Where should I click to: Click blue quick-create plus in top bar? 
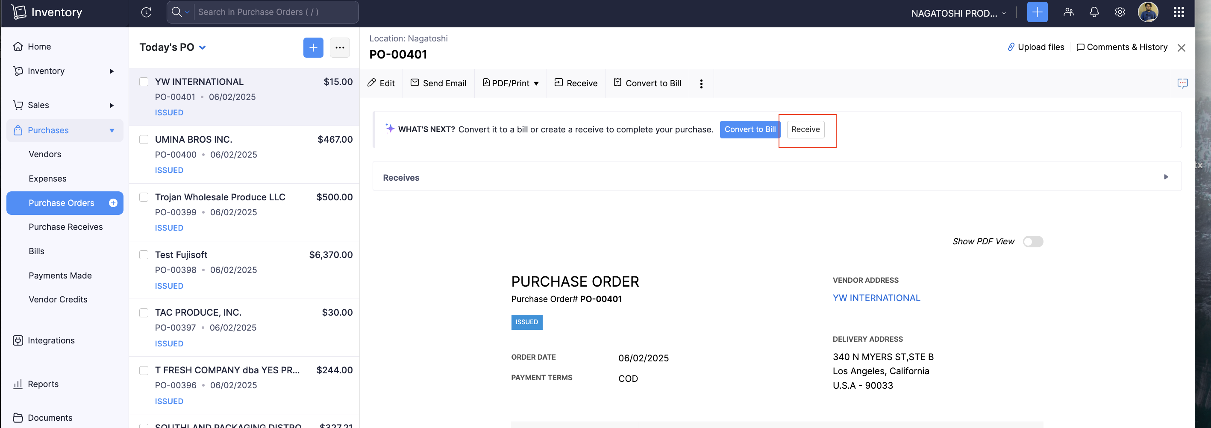click(x=1037, y=12)
